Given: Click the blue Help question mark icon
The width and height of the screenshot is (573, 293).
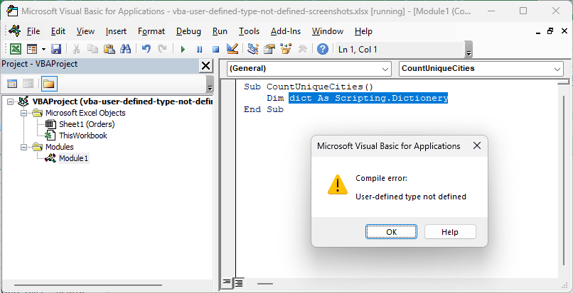Looking at the screenshot, I should 323,49.
